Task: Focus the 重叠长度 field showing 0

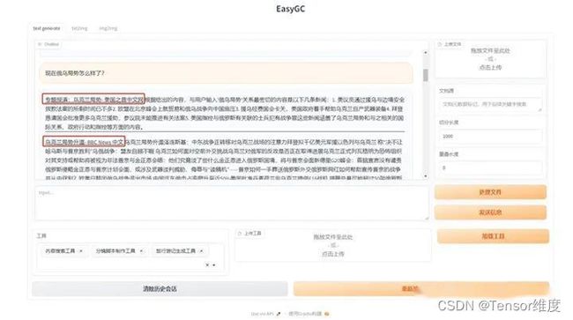Action: [x=490, y=168]
